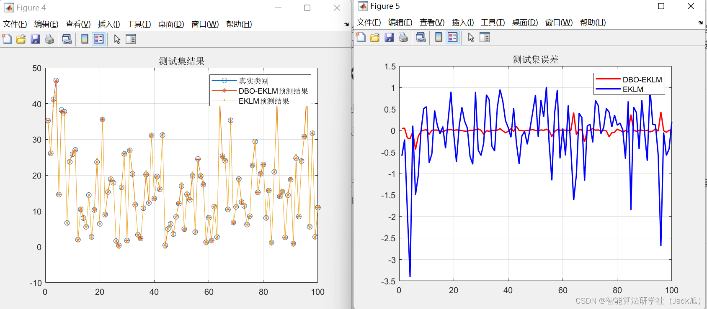Screen dimensions: 707x309
Task: Toggle Insert Colorbar in Figure 5 toolbar
Action: [439, 37]
